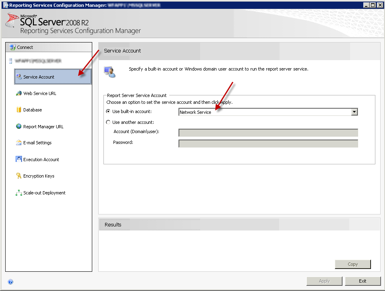Maximize the Configuration Manager window
This screenshot has width=385, height=291.
pyautogui.click(x=373, y=5)
